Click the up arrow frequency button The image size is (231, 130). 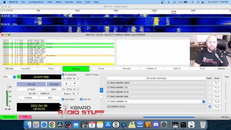coord(66,83)
